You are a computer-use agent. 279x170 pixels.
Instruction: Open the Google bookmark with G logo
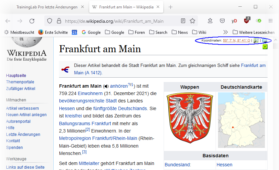[91, 32]
